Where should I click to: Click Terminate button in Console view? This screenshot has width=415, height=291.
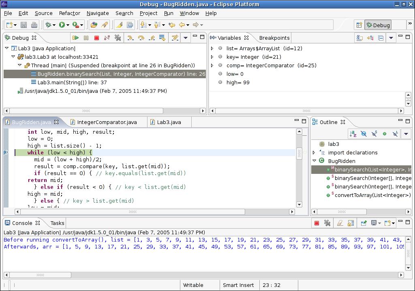[x=317, y=223]
